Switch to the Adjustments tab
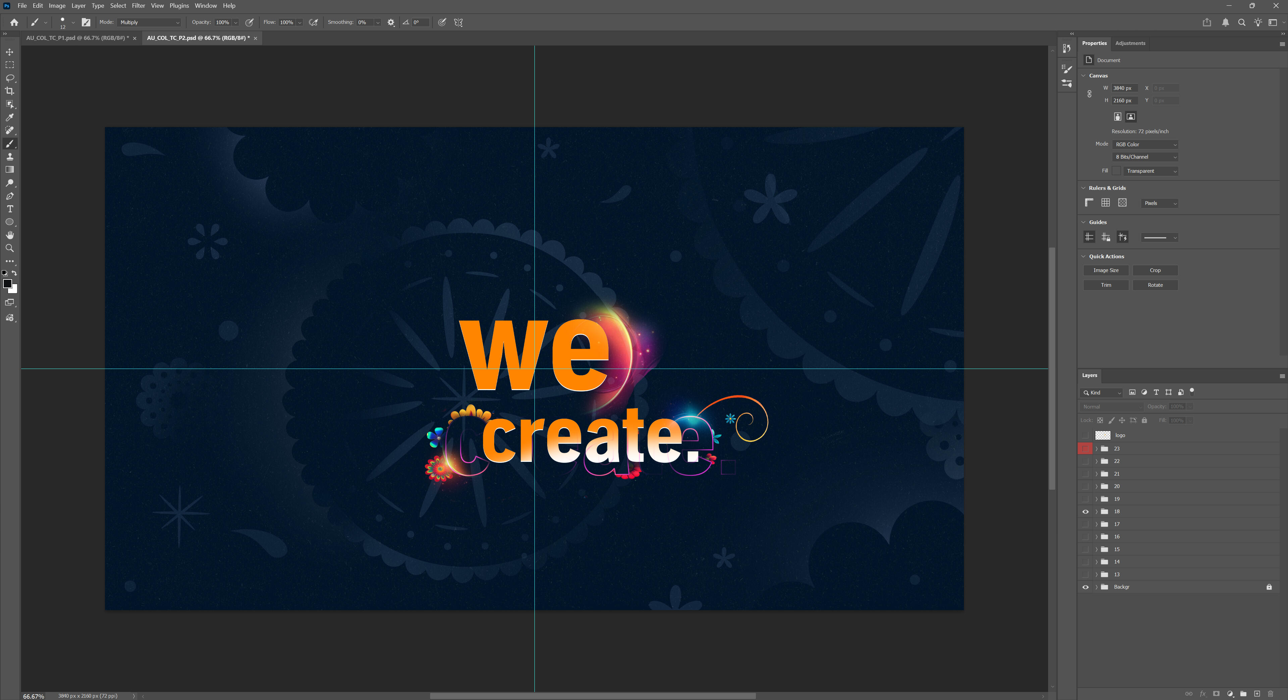 [x=1130, y=43]
